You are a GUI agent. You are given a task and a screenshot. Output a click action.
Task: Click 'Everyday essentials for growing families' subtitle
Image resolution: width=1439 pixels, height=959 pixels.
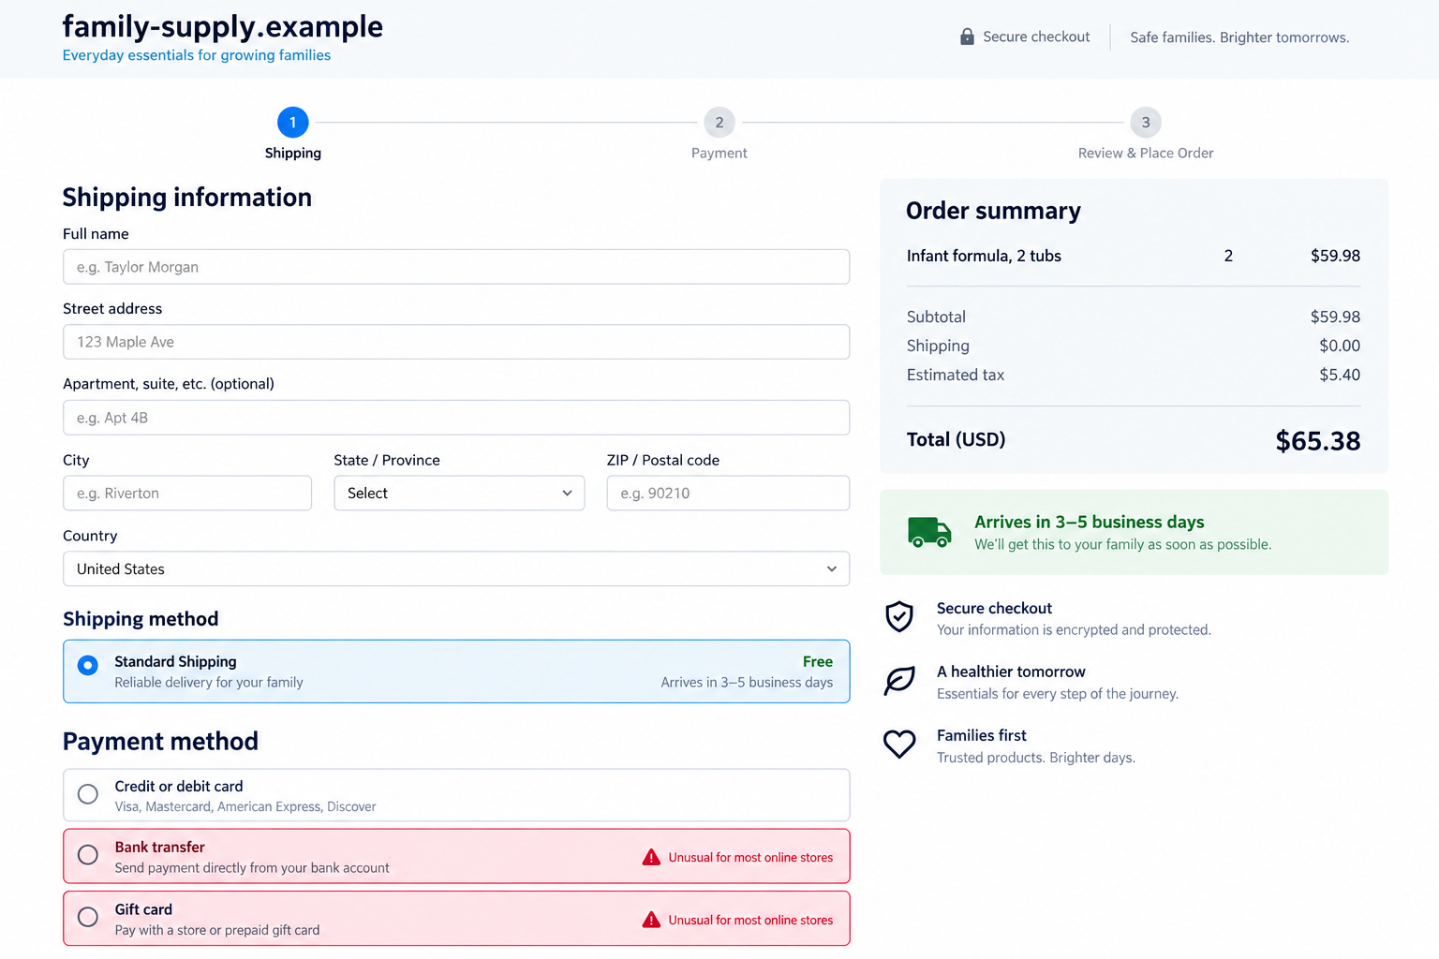coord(197,55)
